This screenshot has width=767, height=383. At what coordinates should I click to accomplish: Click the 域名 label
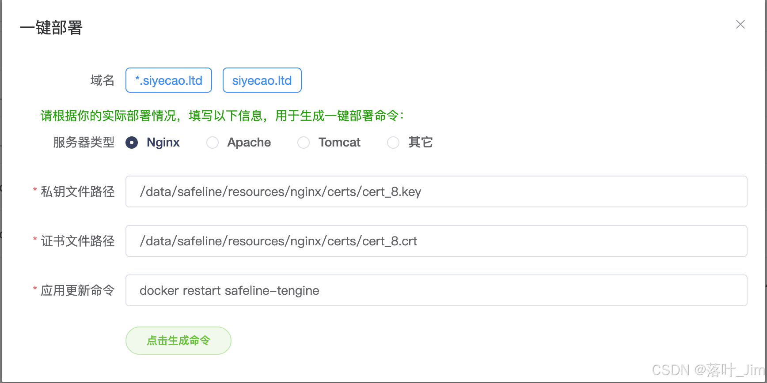103,80
